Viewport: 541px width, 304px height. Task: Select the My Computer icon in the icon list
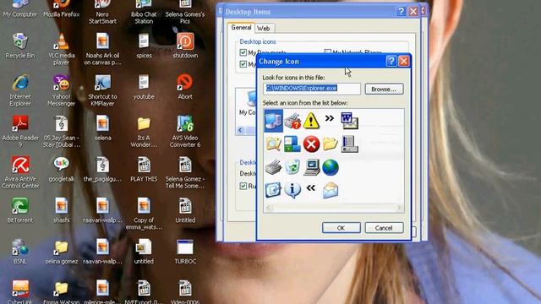(x=274, y=121)
